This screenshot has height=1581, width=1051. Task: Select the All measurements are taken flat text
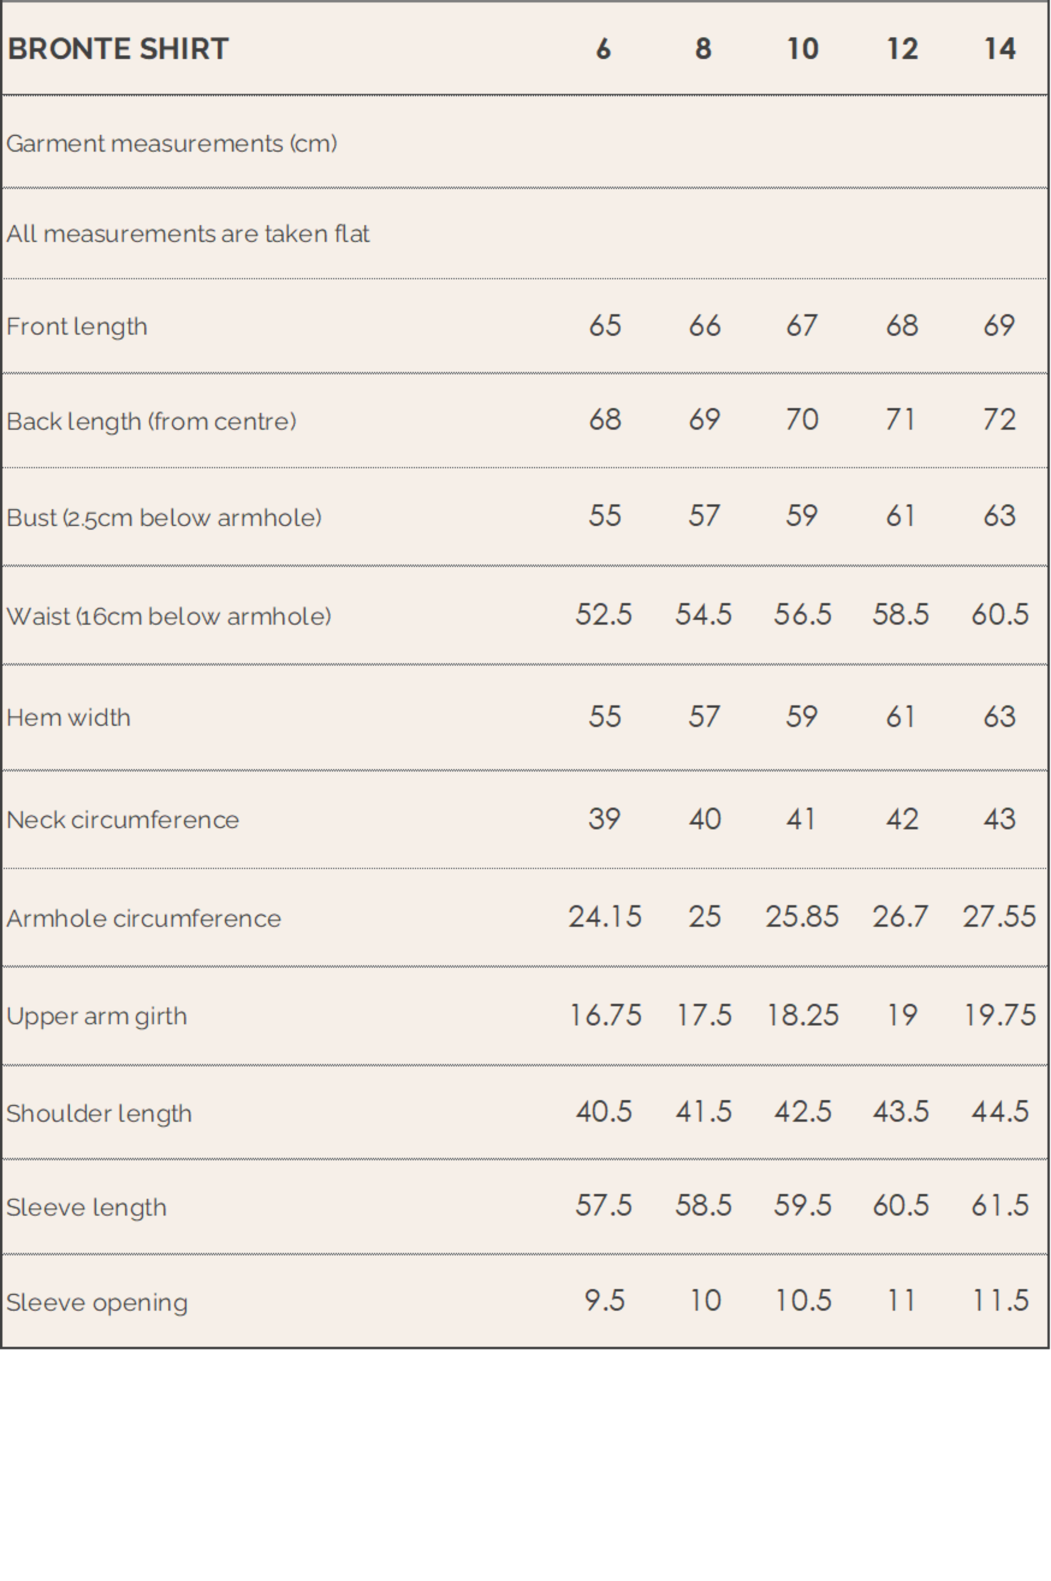tap(188, 234)
